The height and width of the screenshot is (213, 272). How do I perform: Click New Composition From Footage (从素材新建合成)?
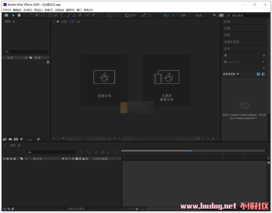coord(166,77)
